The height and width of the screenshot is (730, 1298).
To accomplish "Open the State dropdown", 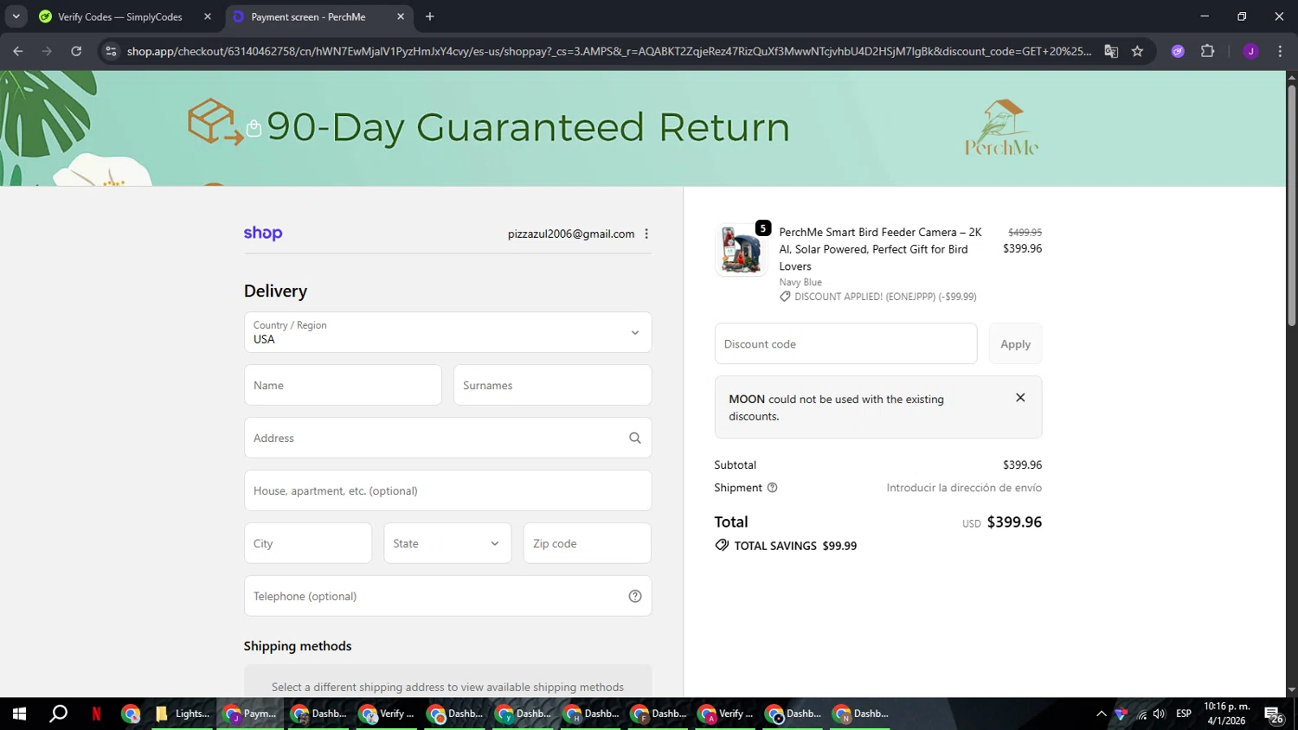I will pos(447,543).
